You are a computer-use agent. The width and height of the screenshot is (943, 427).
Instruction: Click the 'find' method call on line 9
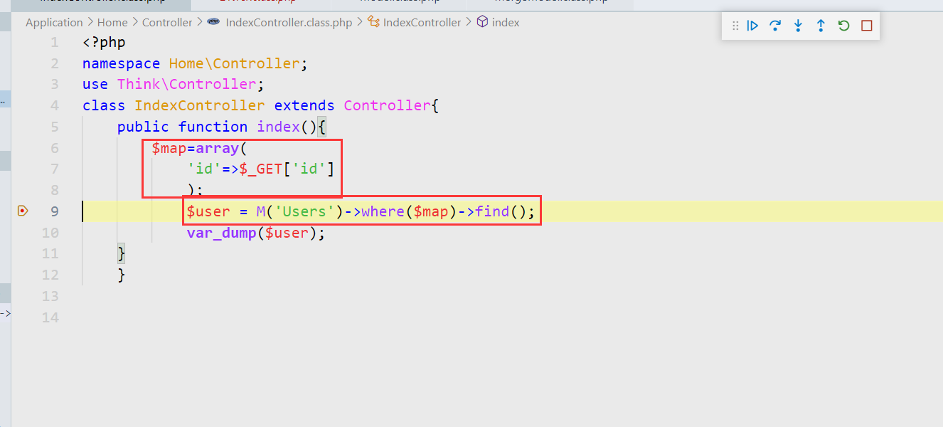[x=493, y=211]
